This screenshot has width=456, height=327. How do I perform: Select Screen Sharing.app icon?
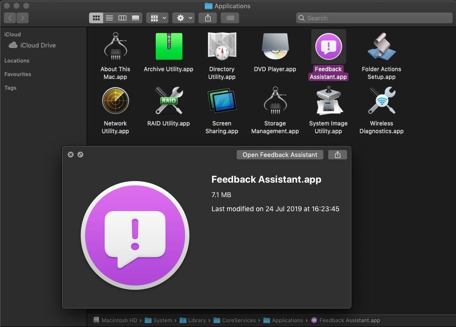(x=222, y=101)
